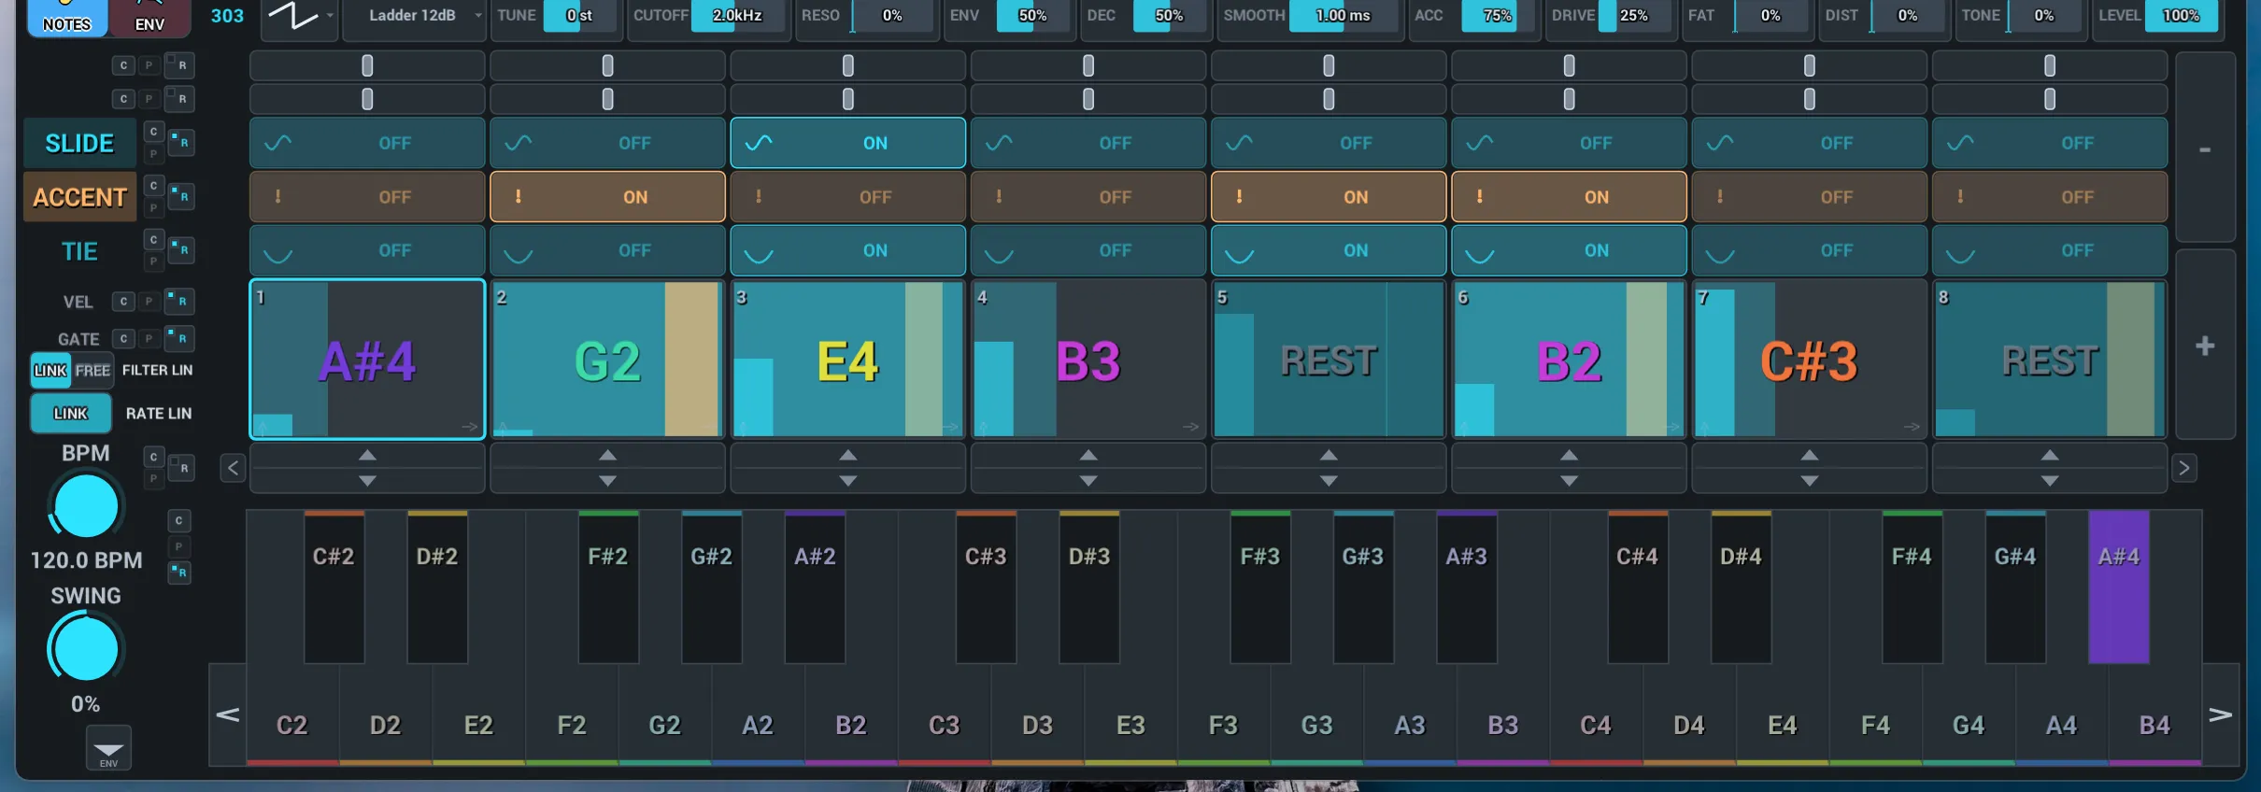
Task: Remove a step with the minus button
Action: (2205, 149)
